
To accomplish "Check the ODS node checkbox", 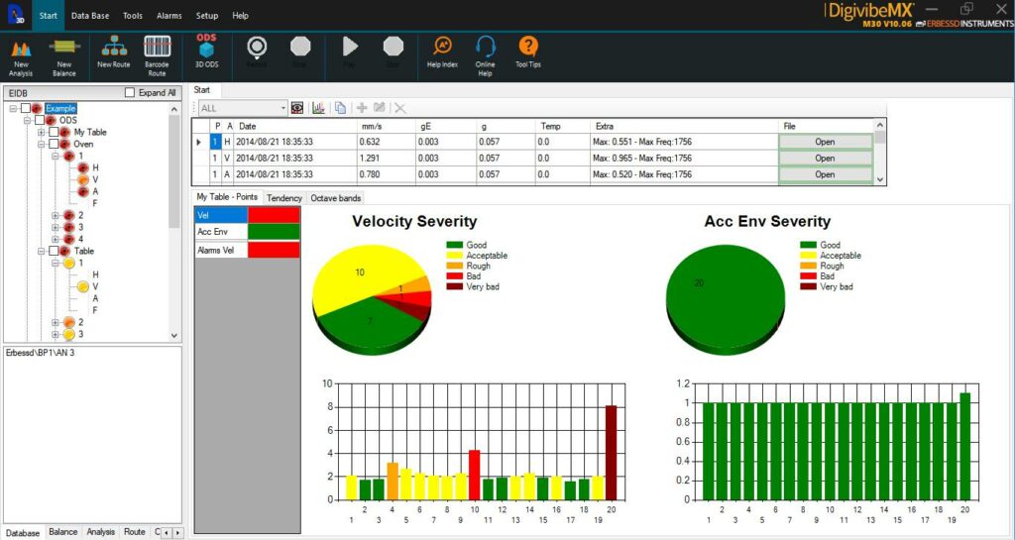I will pyautogui.click(x=40, y=120).
